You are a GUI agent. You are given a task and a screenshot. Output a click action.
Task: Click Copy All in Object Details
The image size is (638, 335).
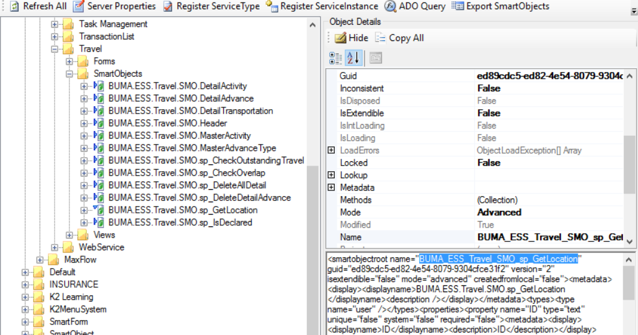tap(399, 38)
